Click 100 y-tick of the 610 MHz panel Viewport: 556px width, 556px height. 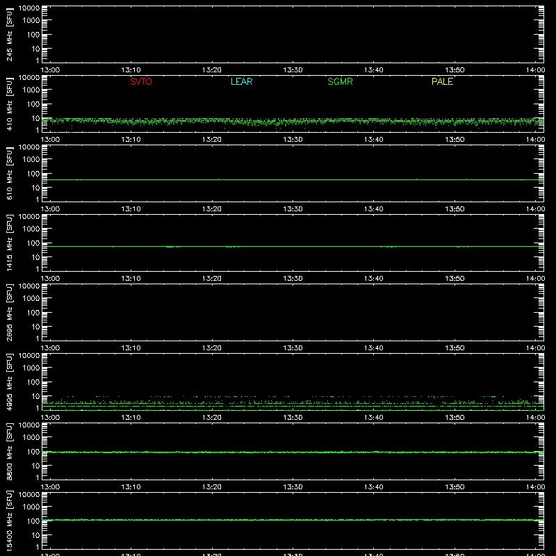33,174
